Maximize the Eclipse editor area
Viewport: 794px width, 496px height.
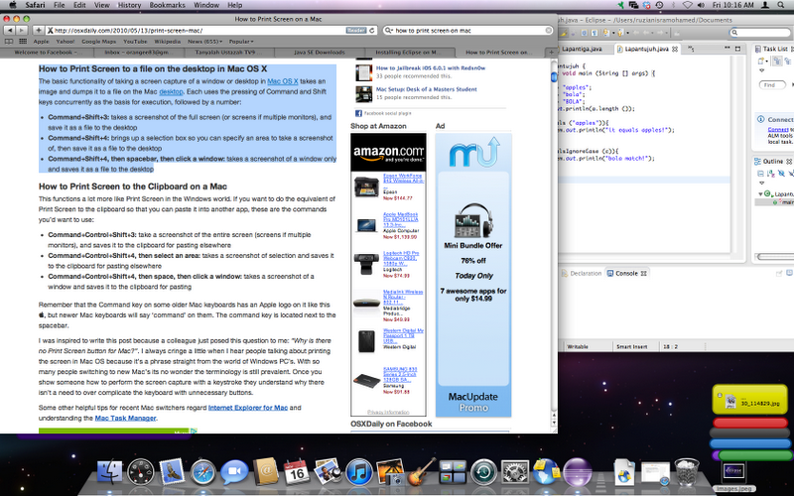pos(737,49)
